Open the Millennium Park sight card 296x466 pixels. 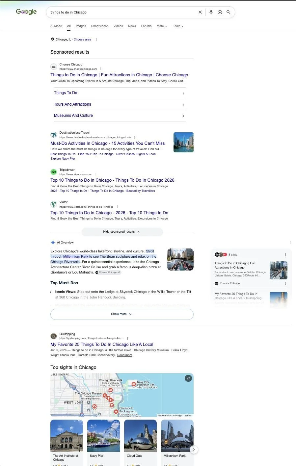pos(177,442)
